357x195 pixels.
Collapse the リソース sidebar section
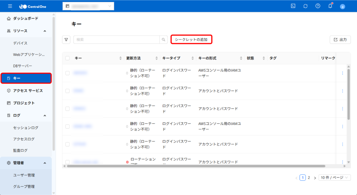pyautogui.click(x=45, y=31)
